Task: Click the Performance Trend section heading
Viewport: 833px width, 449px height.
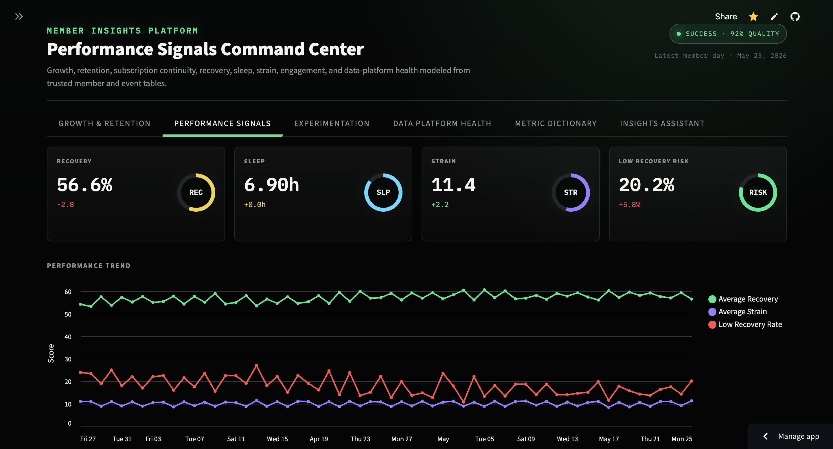Action: click(89, 265)
